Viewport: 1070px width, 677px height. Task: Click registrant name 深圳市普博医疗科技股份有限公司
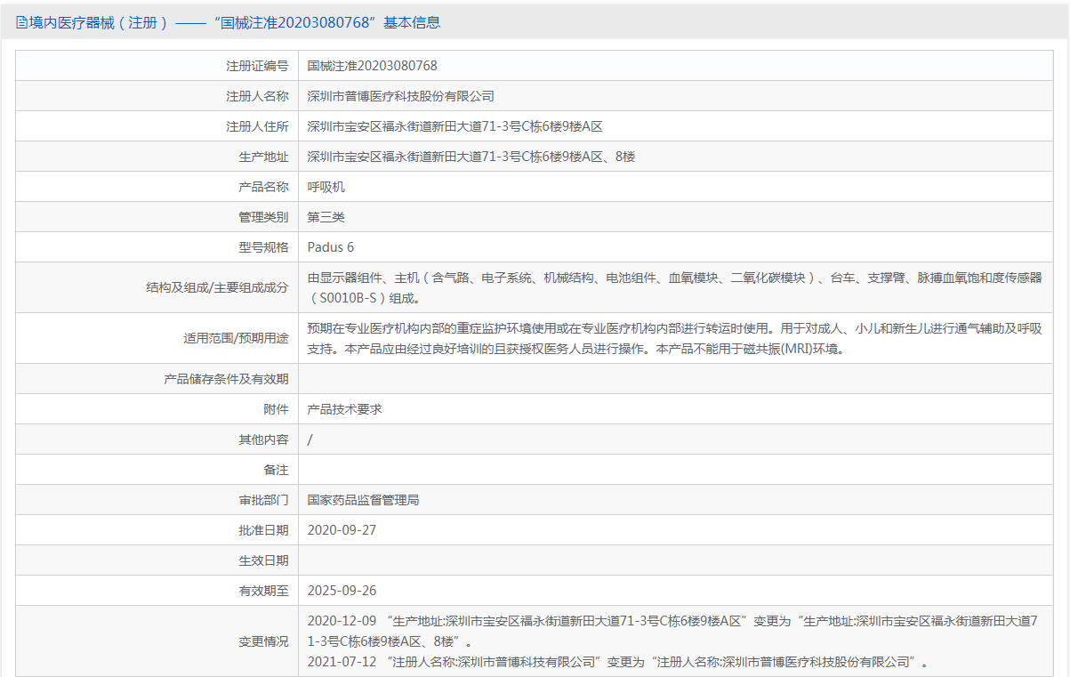400,96
